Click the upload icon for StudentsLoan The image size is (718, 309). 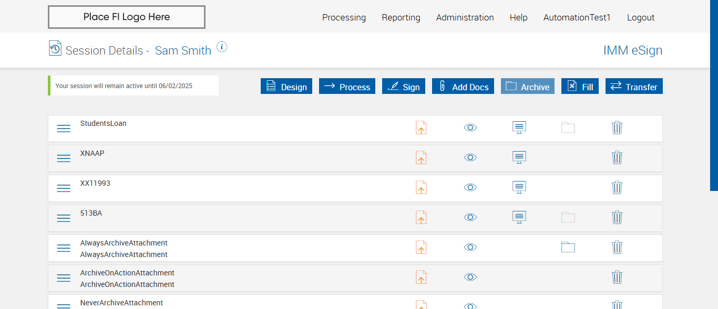tap(421, 127)
